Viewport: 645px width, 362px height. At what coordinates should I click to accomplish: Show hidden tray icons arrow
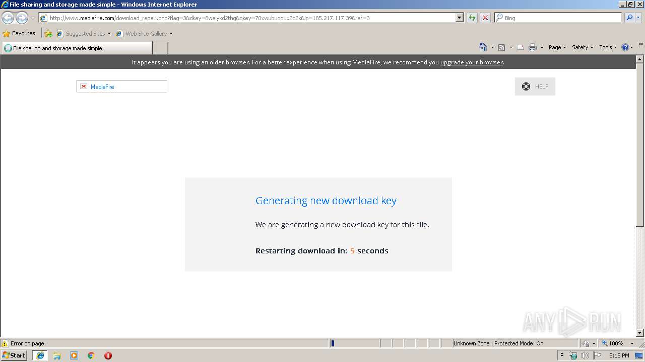(562, 355)
